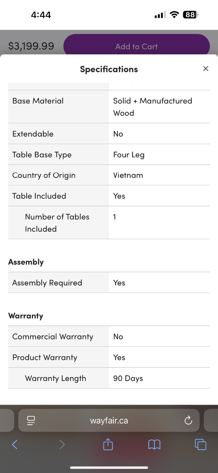Tap the Assembly Required row
The height and width of the screenshot is (473, 218).
tap(109, 283)
